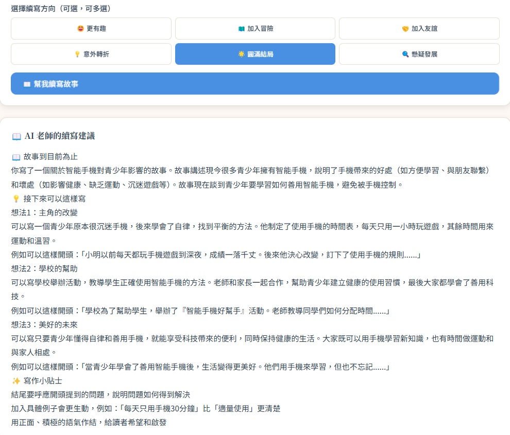Toggle the 意外轉折 direction option
Image resolution: width=510 pixels, height=435 pixels.
91,54
